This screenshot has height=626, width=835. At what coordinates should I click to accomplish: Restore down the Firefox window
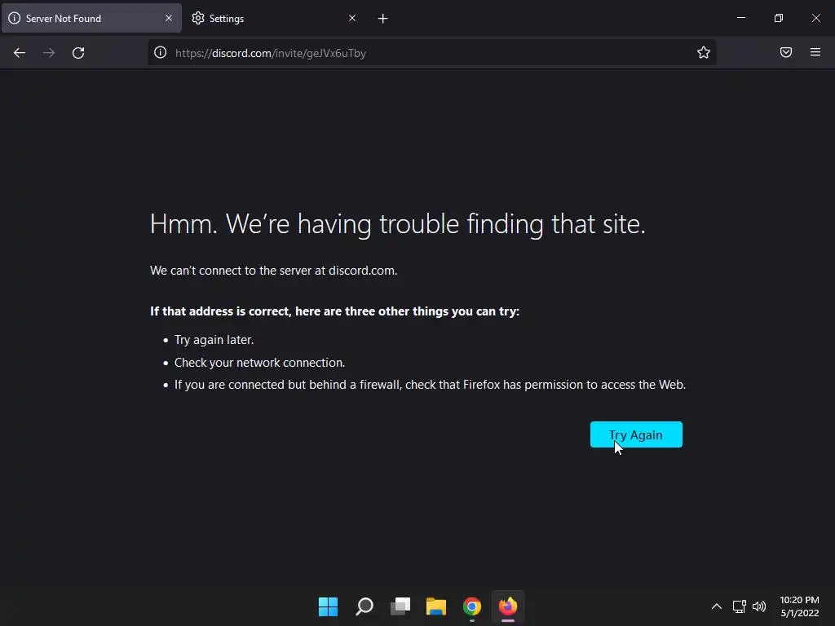coord(779,18)
